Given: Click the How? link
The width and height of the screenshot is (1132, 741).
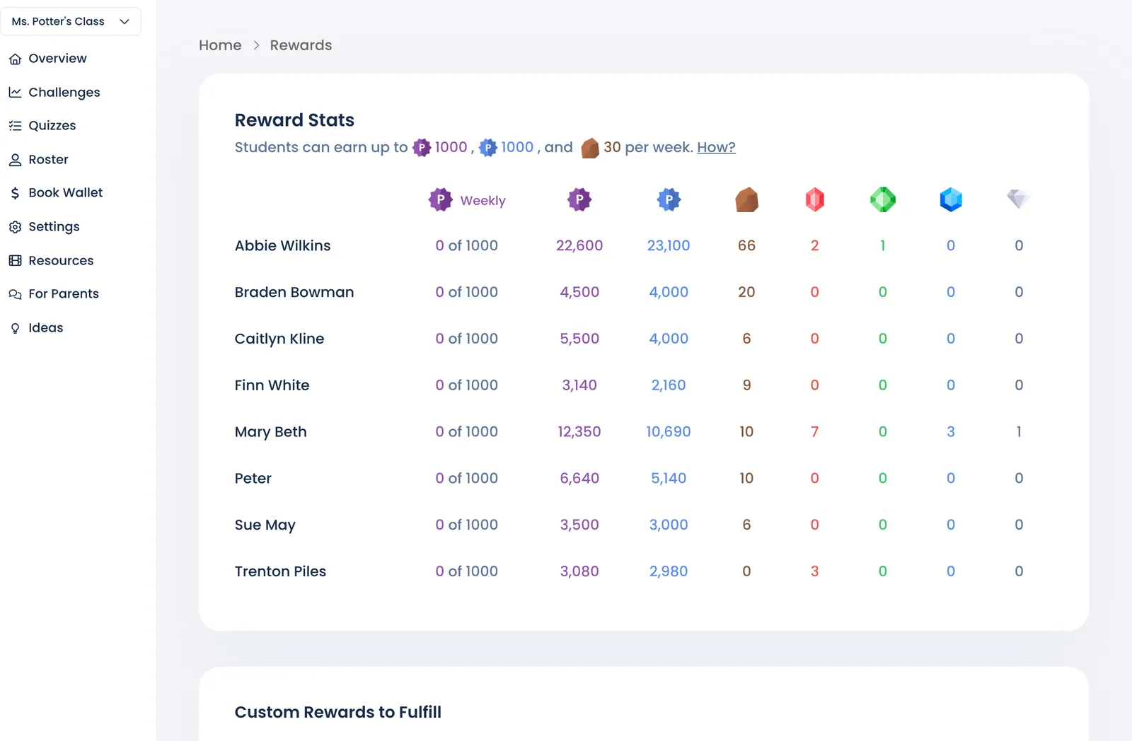Looking at the screenshot, I should (716, 147).
